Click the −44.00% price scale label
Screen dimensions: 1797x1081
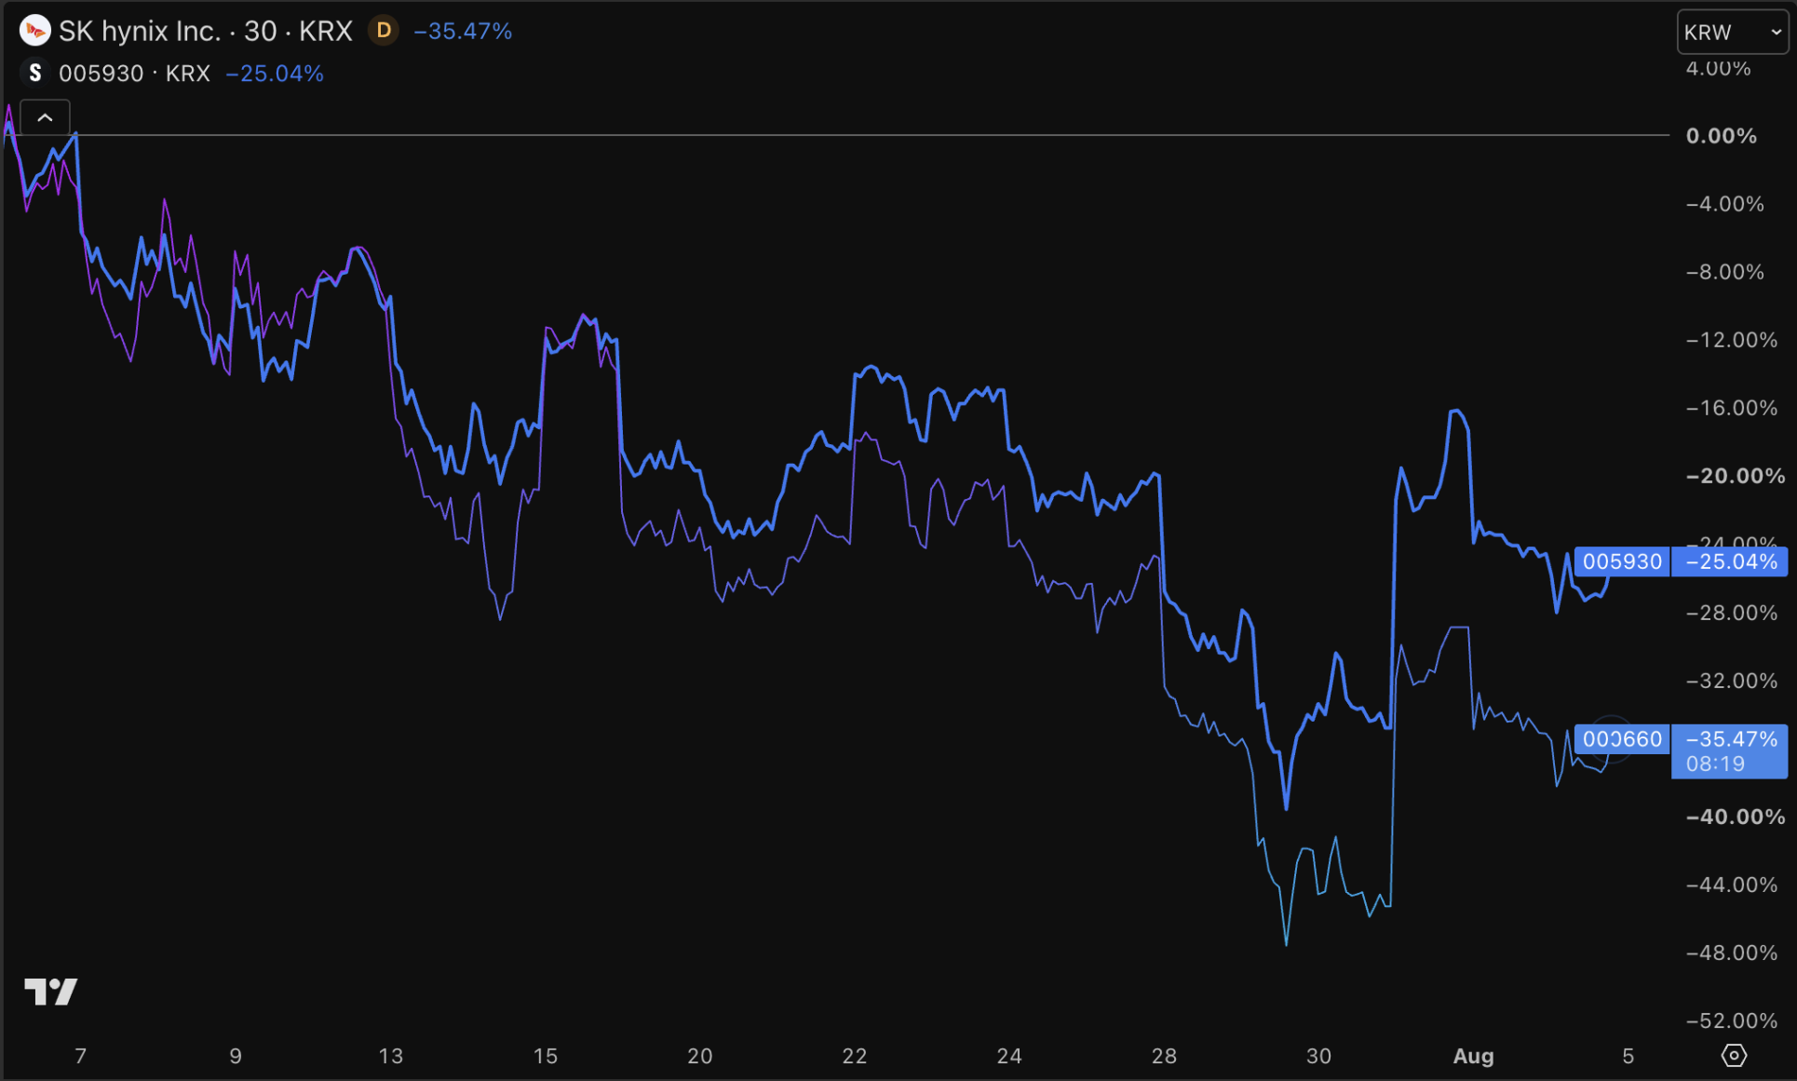click(x=1732, y=885)
